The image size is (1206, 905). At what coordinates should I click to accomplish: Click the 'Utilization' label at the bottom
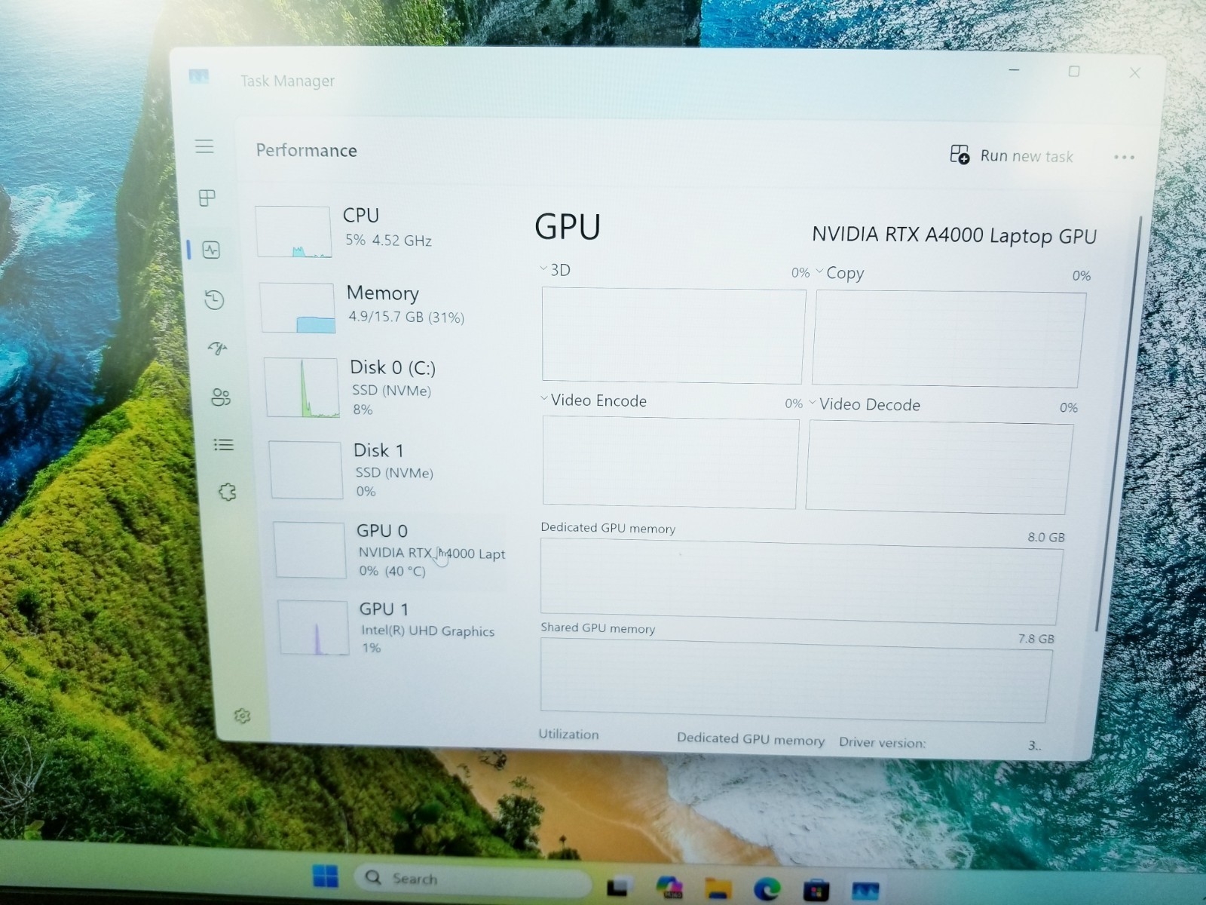568,734
